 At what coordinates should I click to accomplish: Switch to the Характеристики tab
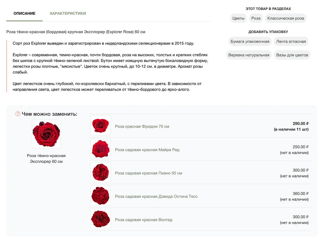68,13
